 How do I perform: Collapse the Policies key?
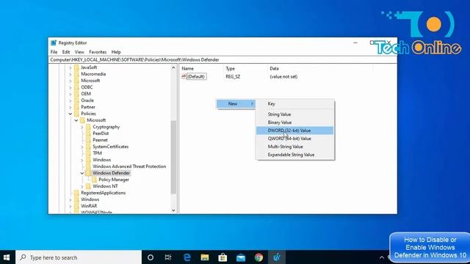point(70,114)
